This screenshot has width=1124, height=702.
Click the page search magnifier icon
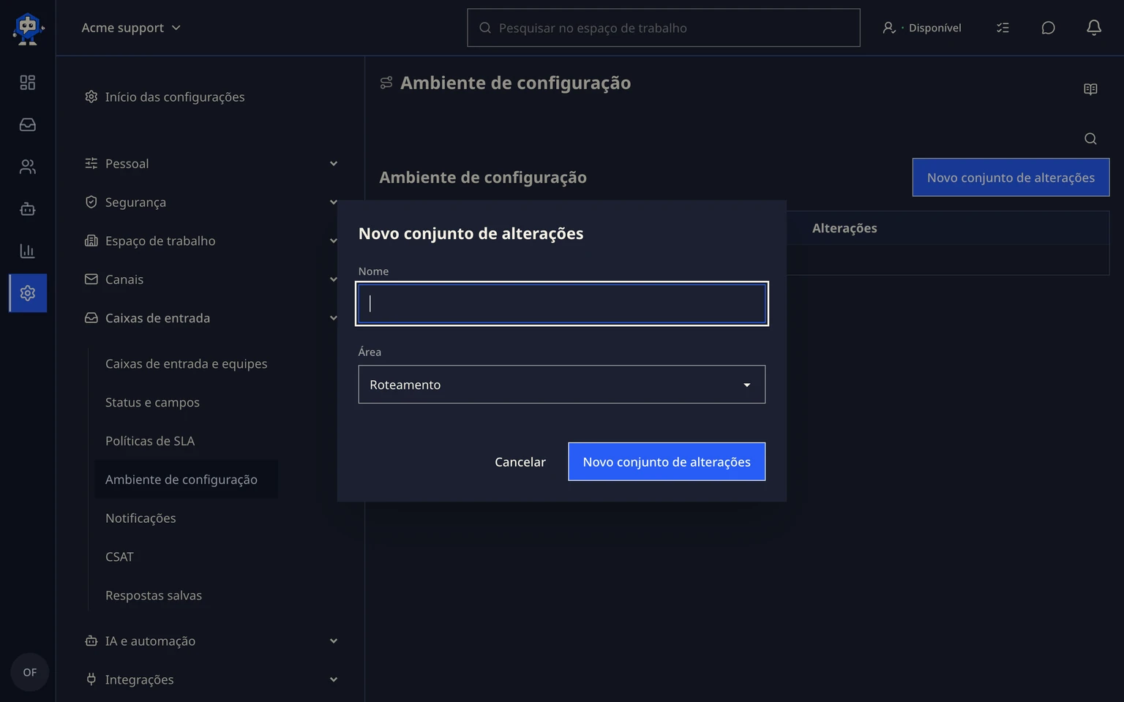click(1090, 139)
